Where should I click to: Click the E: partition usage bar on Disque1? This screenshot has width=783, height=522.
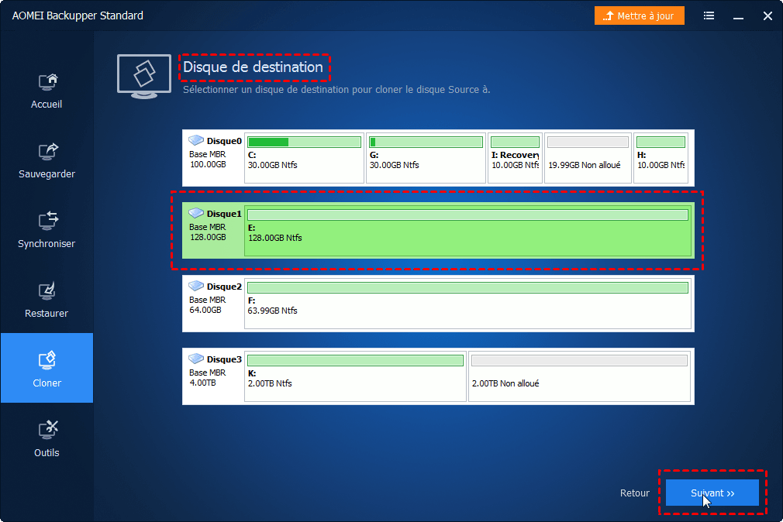click(468, 215)
